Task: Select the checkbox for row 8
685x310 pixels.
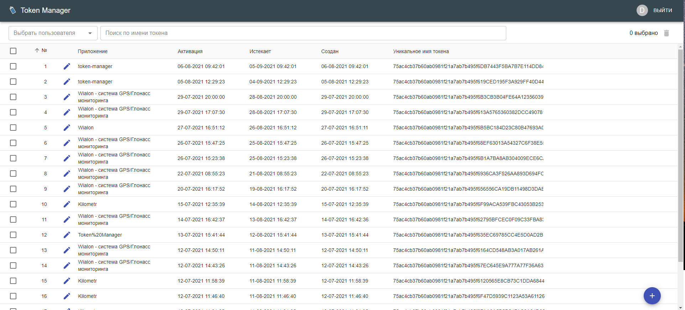Action: coord(13,174)
